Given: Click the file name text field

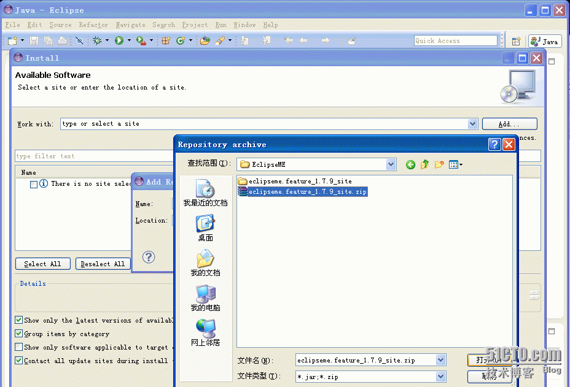Looking at the screenshot, I should click(x=366, y=360).
